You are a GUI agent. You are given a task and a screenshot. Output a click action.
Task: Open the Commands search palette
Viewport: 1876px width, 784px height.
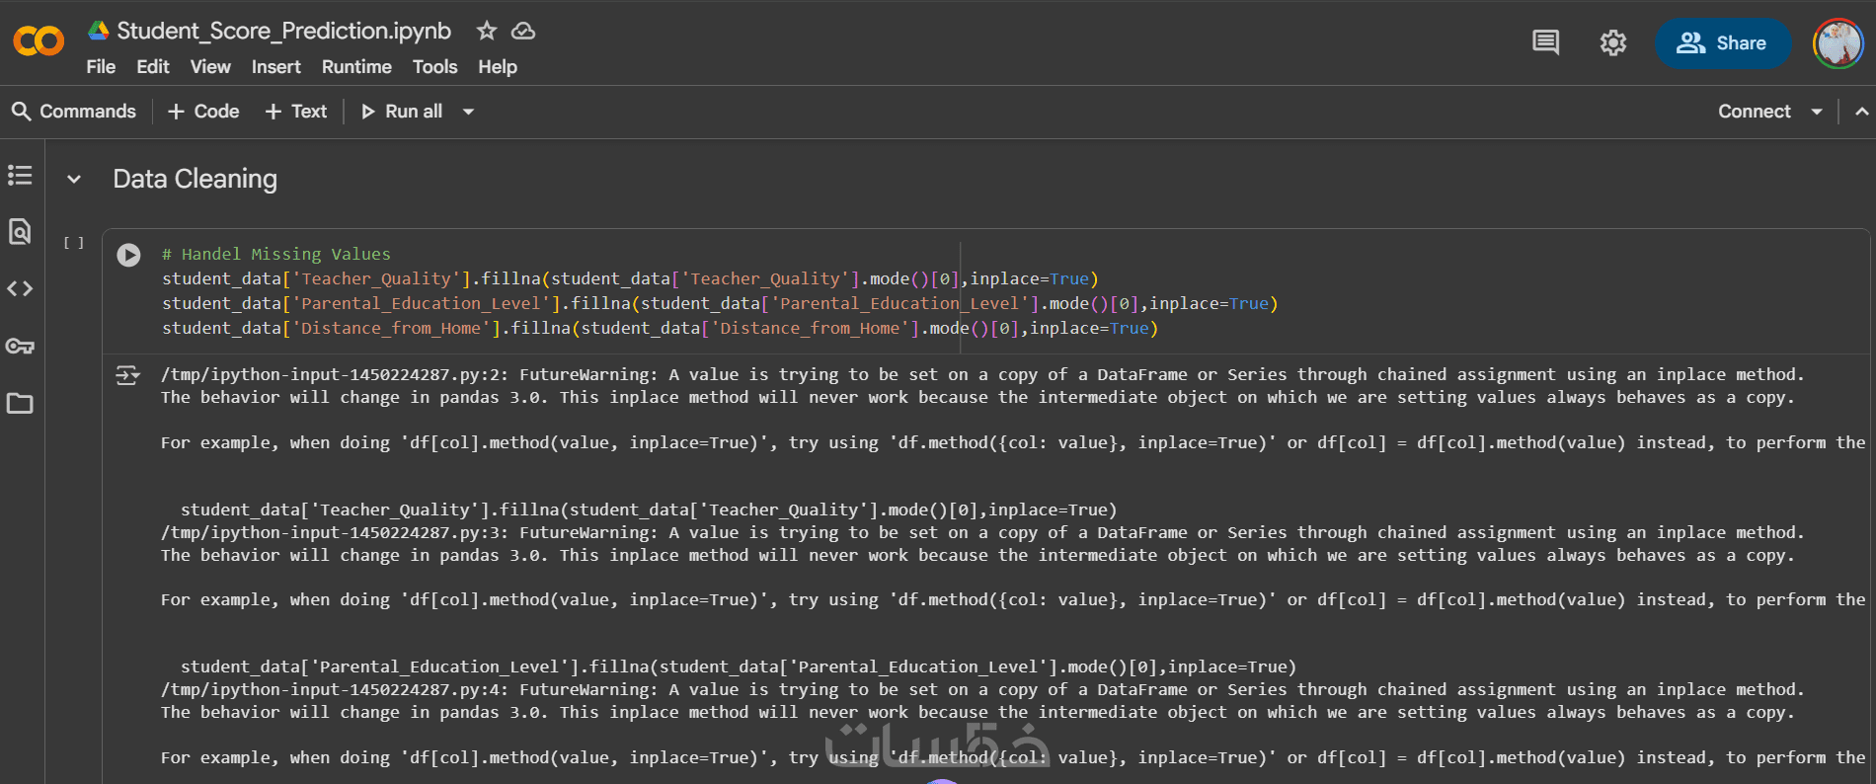tap(74, 112)
